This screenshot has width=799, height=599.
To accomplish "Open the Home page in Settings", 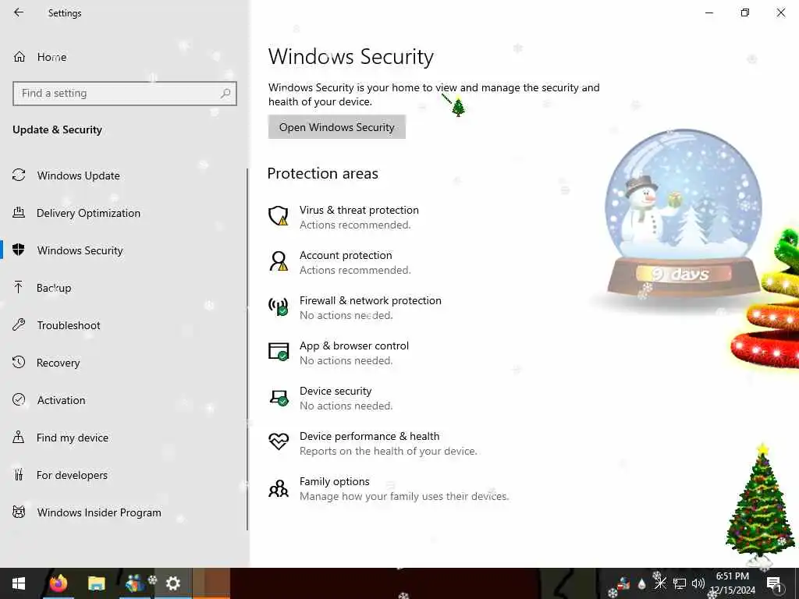I will click(x=40, y=57).
